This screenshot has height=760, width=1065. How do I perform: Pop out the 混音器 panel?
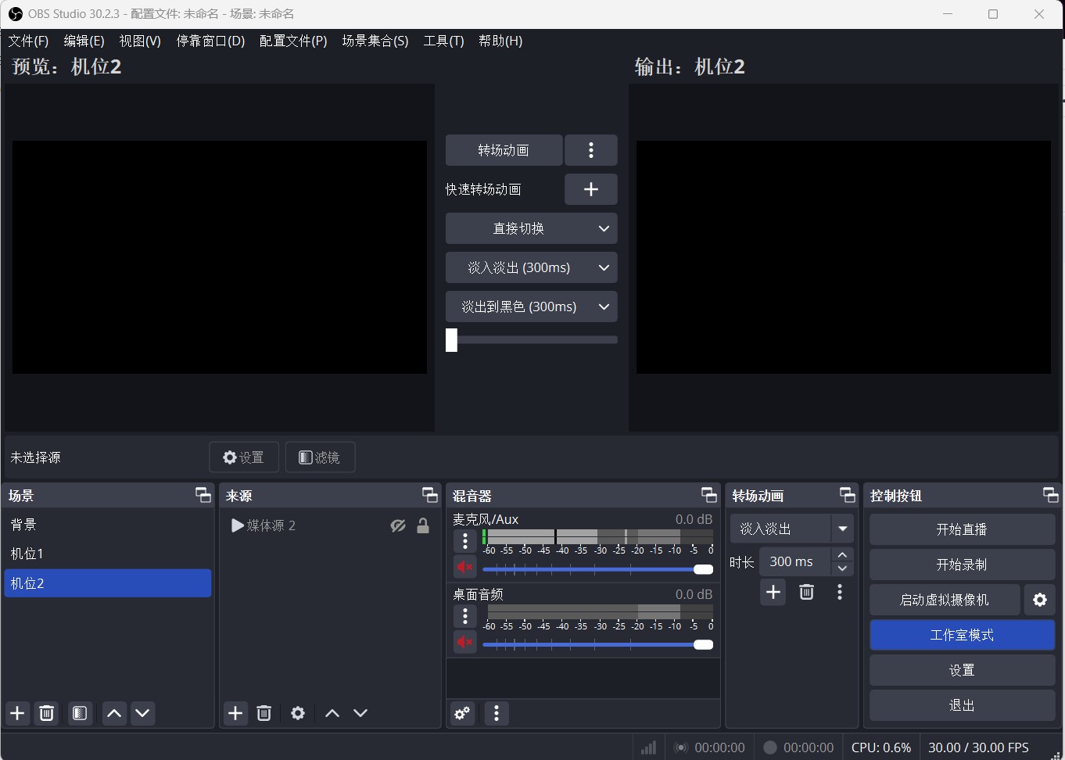click(x=708, y=494)
